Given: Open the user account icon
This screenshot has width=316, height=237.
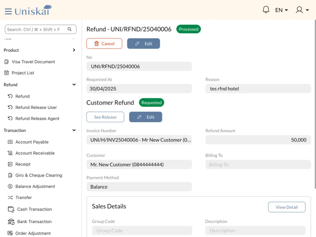Looking at the screenshot, I should [299, 9].
